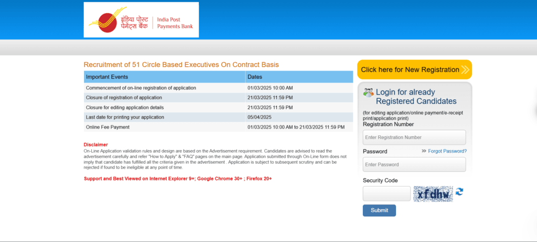The image size is (537, 242).
Task: Click 'Support and Best Viewed on Internet Explorer' note
Action: click(x=178, y=179)
